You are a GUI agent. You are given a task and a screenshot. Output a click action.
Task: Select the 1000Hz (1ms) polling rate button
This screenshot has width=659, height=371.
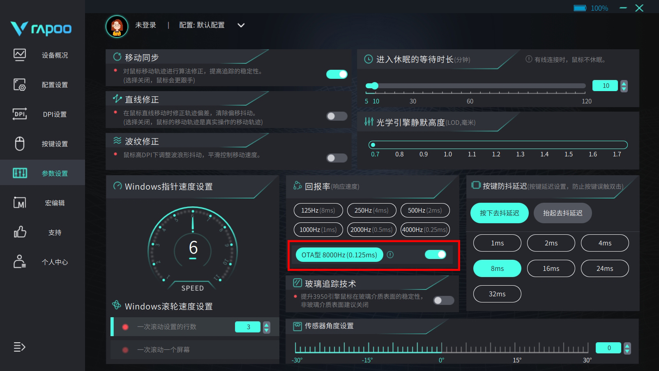(x=318, y=230)
